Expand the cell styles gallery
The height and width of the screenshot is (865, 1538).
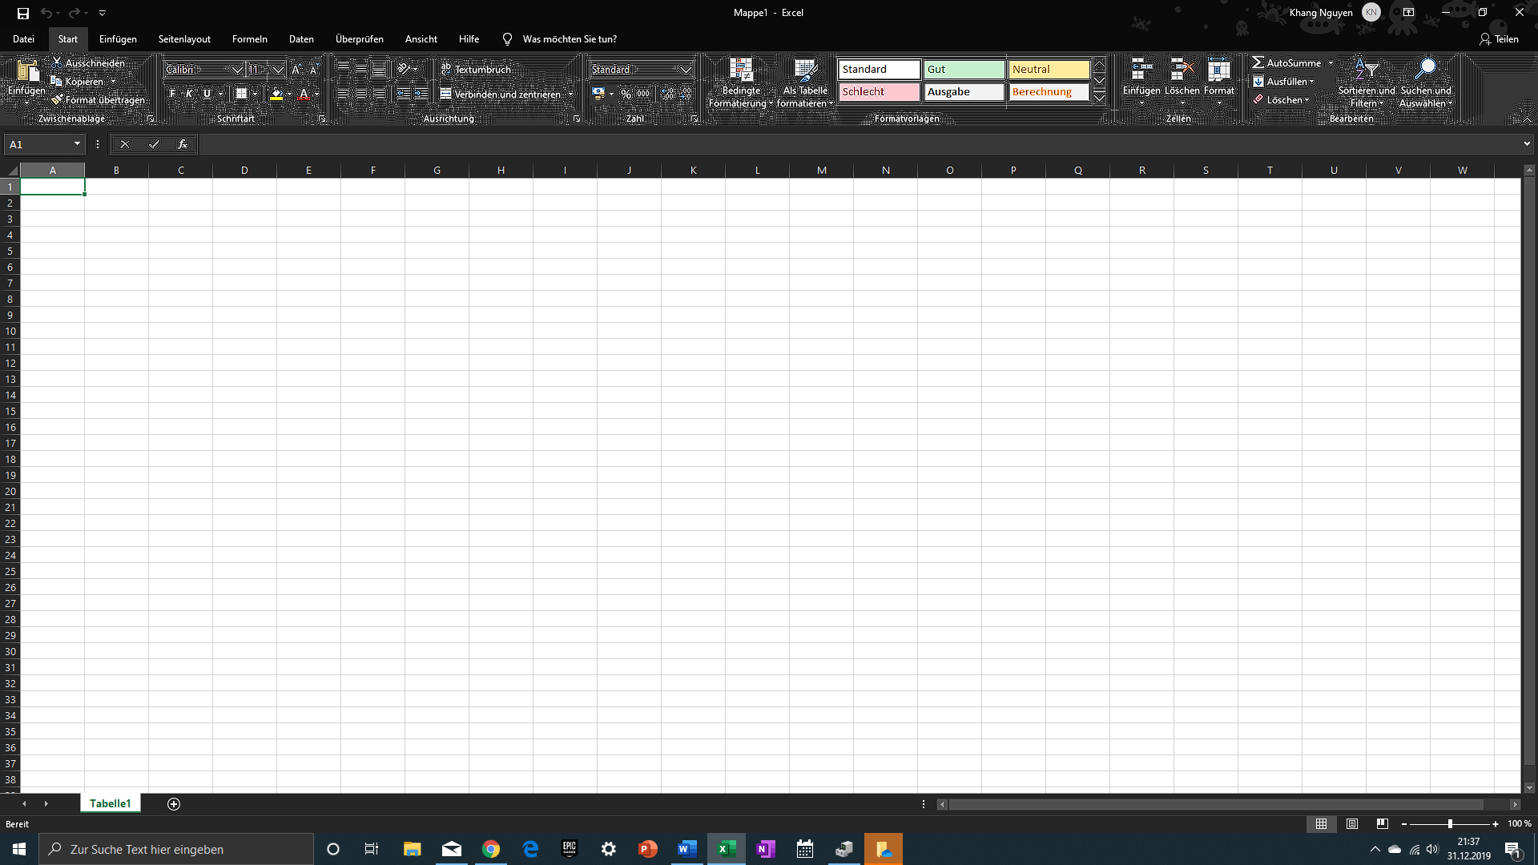pos(1100,98)
